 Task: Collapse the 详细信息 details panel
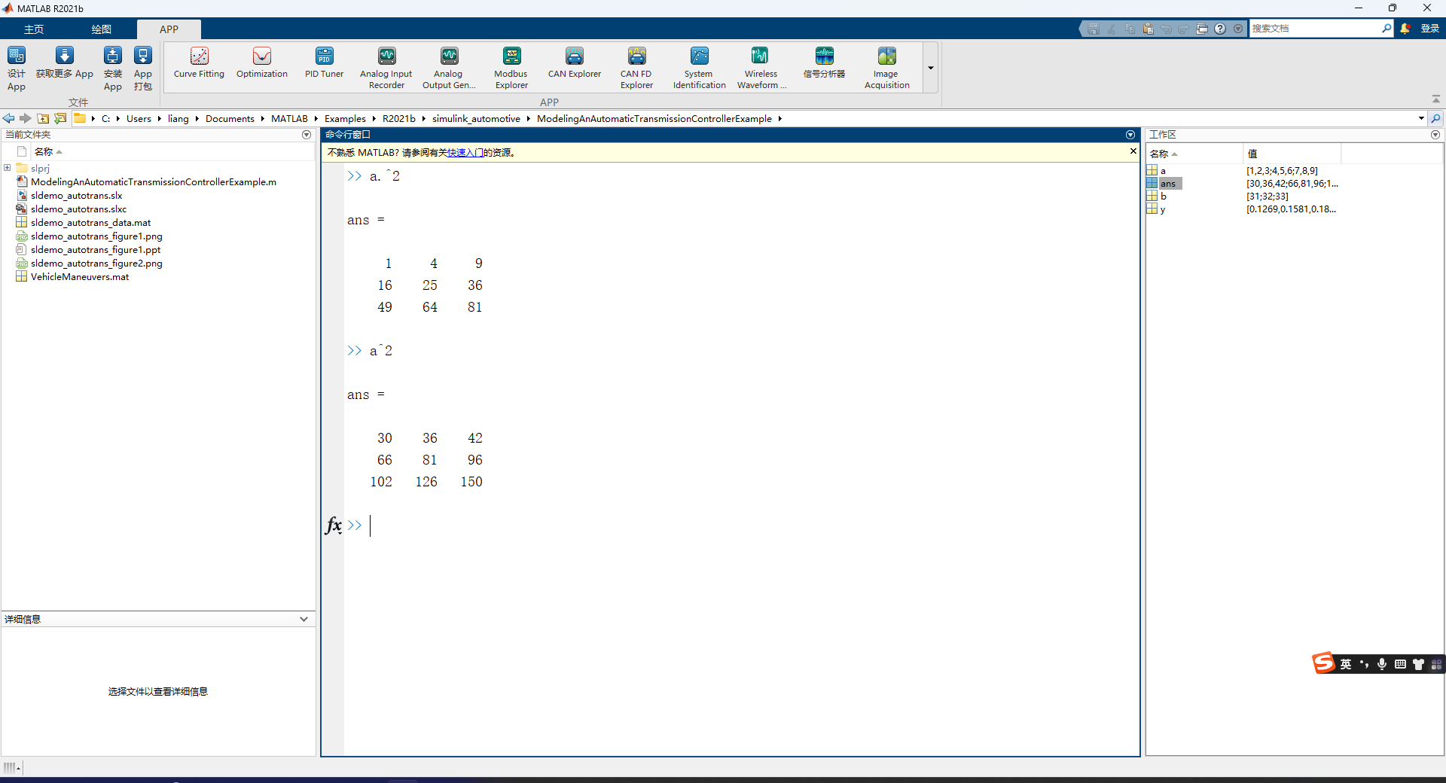304,619
